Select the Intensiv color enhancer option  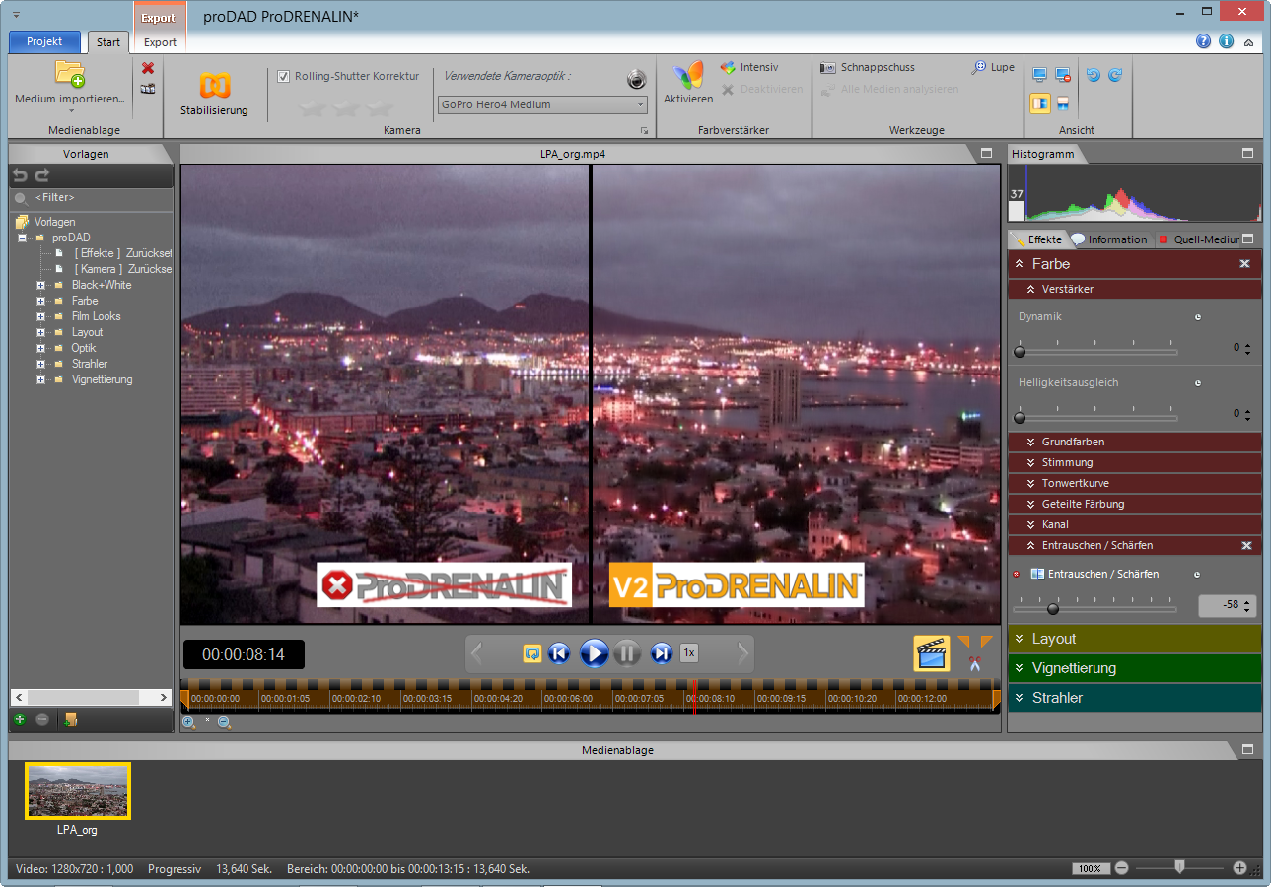(x=748, y=67)
